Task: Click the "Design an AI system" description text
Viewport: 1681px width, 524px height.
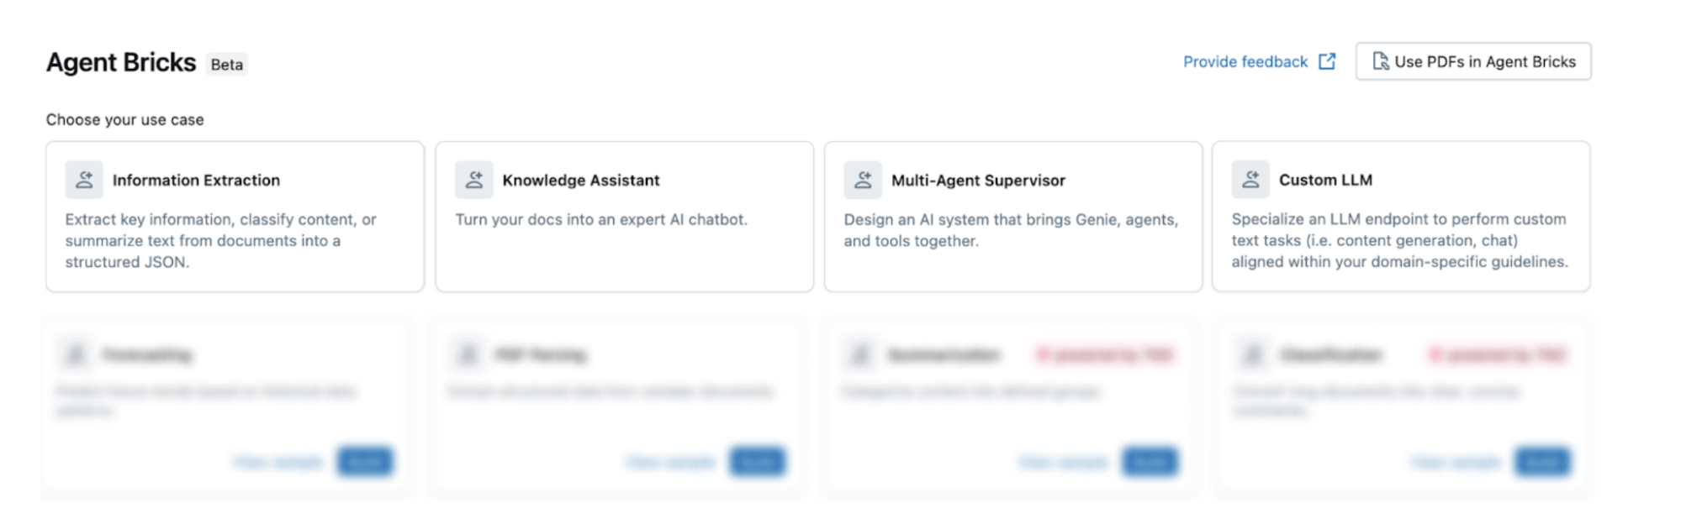Action: [1010, 229]
